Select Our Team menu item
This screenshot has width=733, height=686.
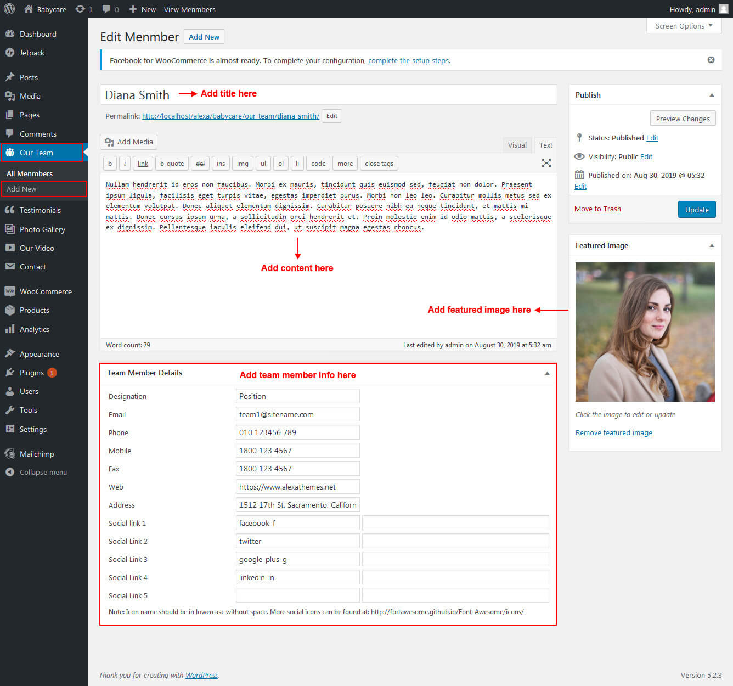click(42, 153)
